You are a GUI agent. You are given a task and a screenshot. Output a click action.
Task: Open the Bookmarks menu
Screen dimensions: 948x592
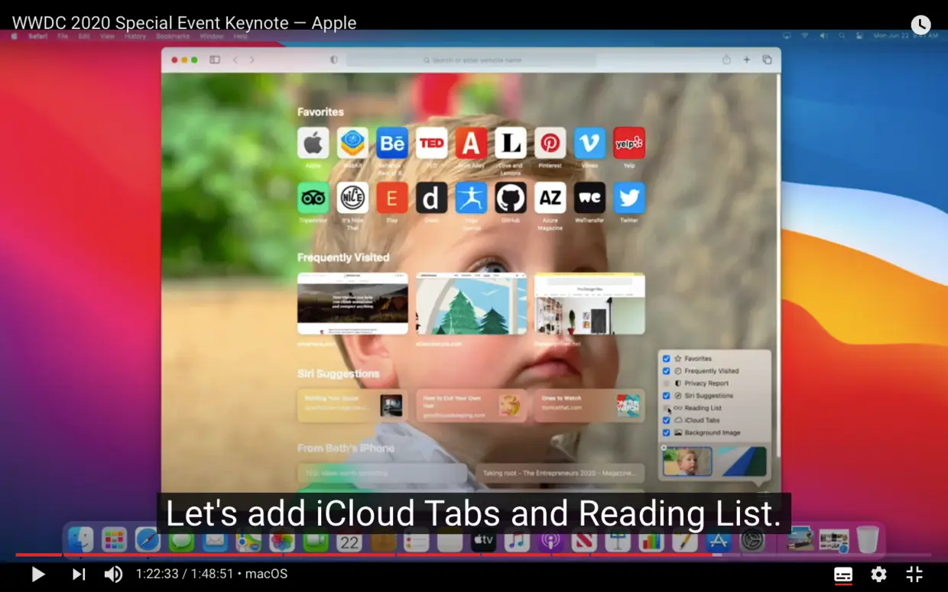point(173,36)
